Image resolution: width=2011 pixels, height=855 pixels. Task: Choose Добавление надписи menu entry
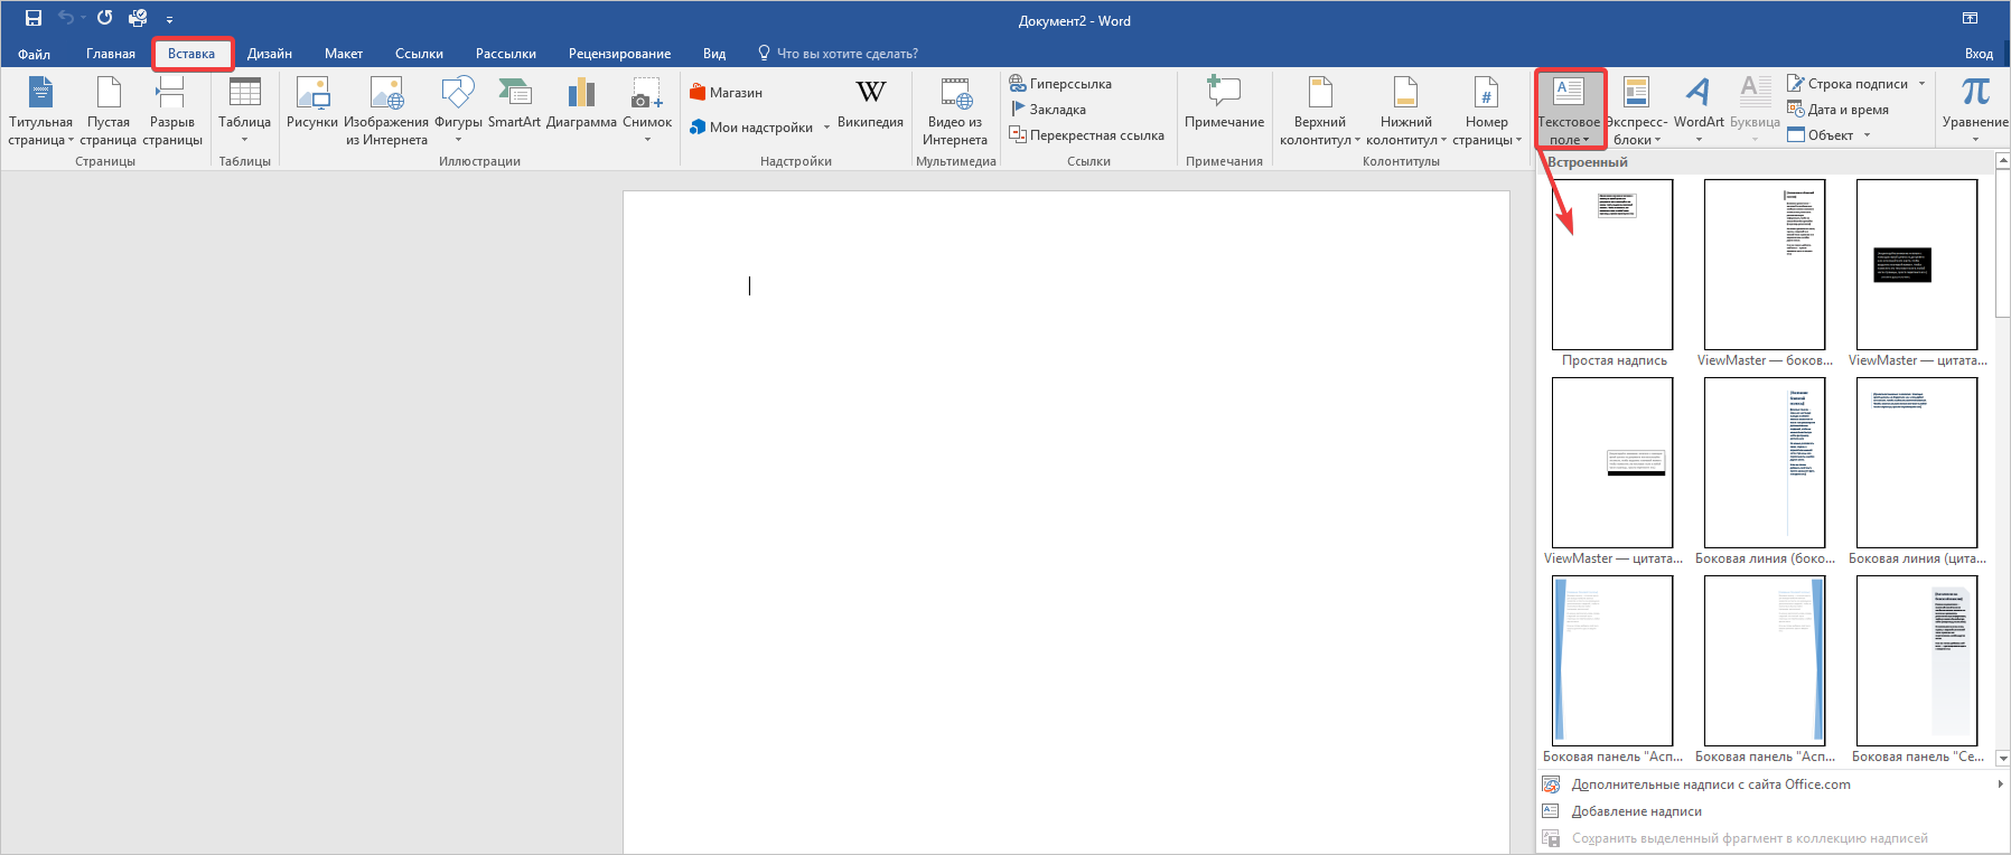click(1636, 811)
